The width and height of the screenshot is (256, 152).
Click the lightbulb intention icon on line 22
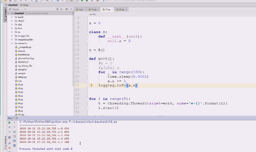(91, 85)
